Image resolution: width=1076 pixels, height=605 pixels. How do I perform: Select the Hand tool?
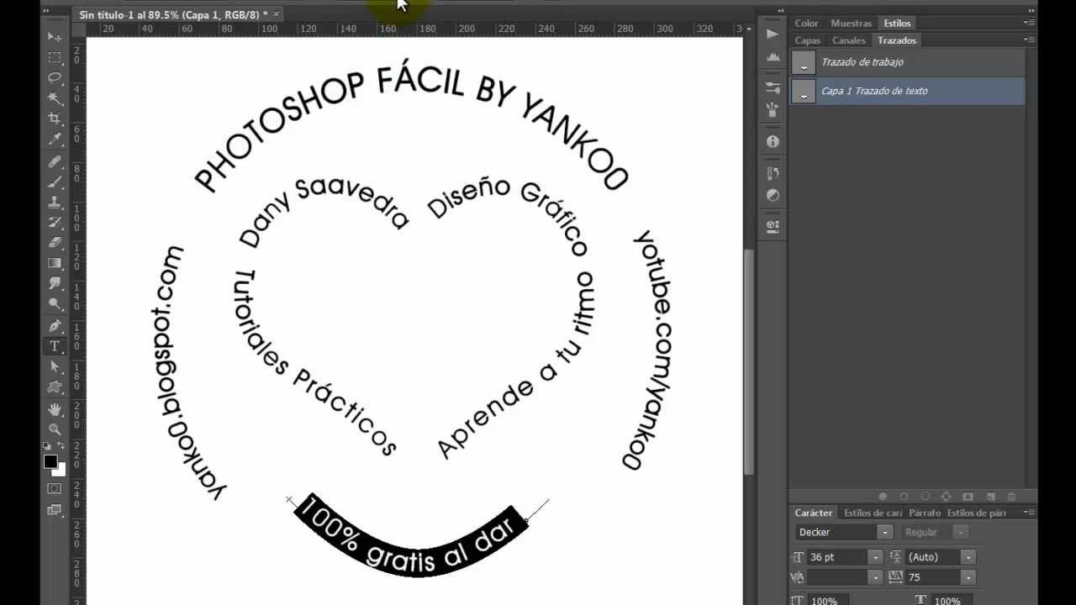[55, 409]
